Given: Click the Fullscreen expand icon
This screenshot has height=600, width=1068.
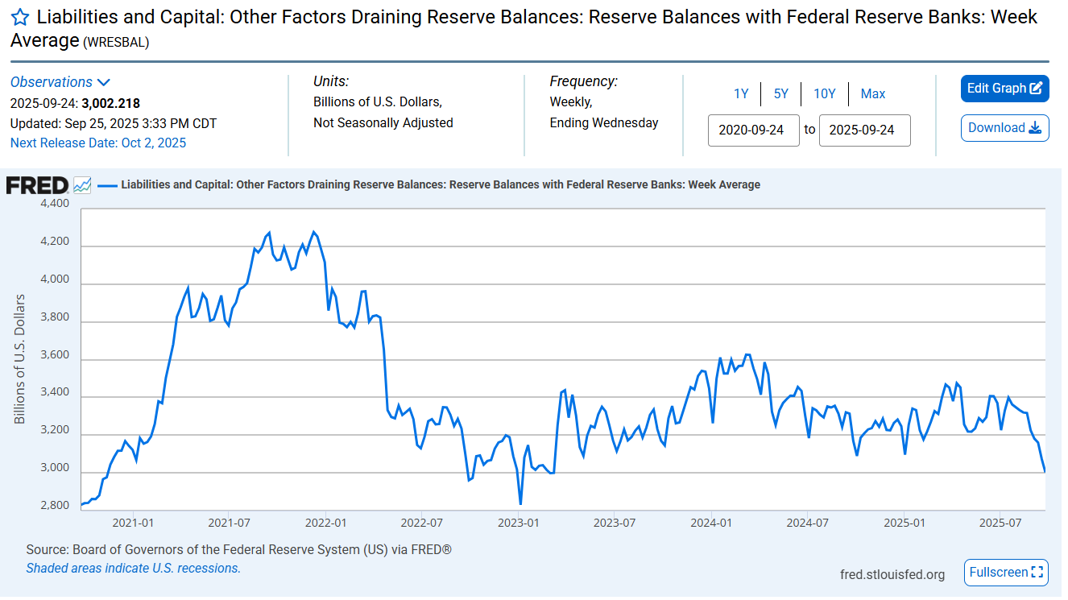Looking at the screenshot, I should click(1037, 573).
